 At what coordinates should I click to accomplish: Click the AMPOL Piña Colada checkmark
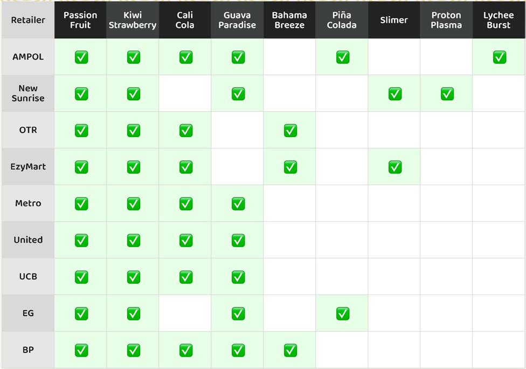343,57
